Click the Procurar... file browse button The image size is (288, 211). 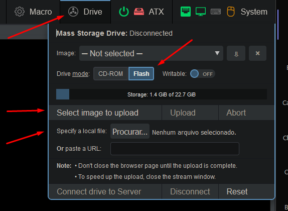[x=130, y=131]
